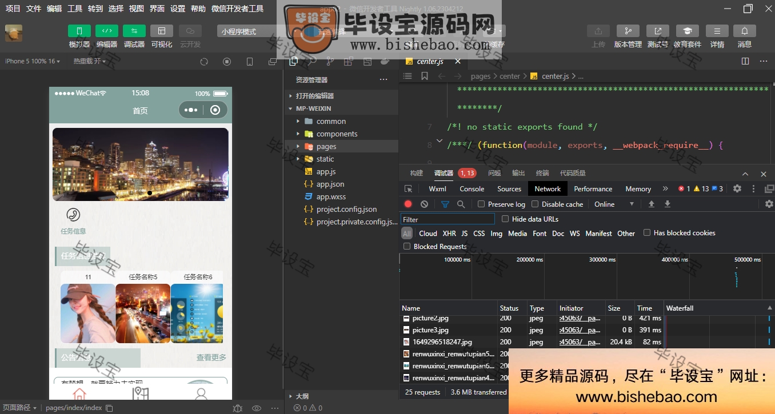
Task: Click the phone device icon in simulator toolbar
Action: coord(250,62)
